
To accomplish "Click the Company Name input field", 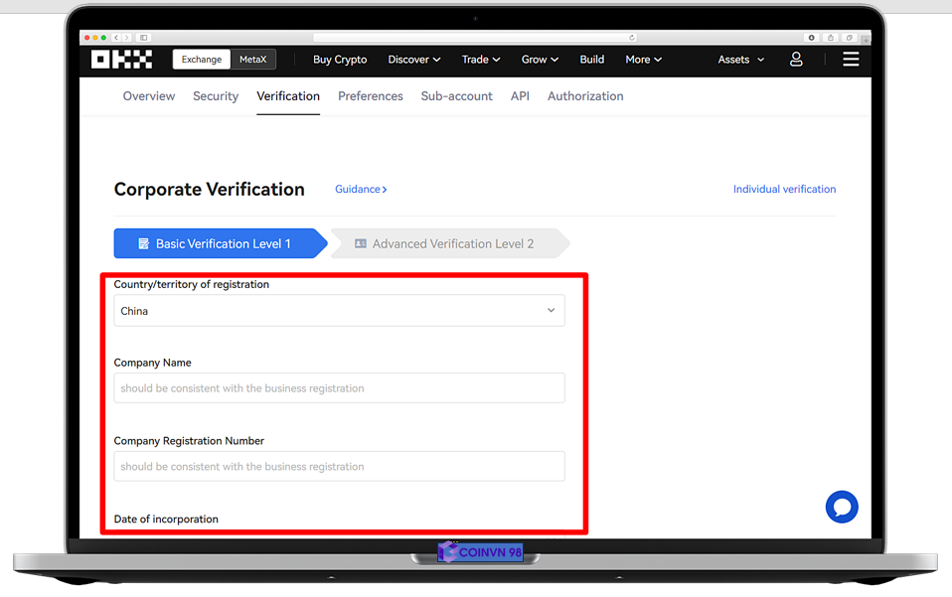I will 339,388.
